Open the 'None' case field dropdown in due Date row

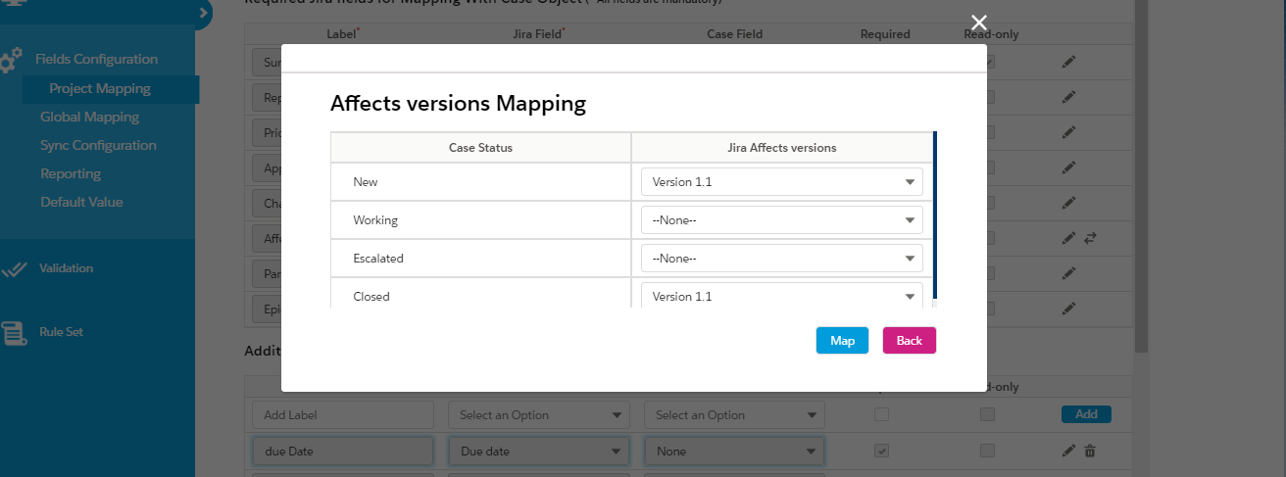[734, 452]
